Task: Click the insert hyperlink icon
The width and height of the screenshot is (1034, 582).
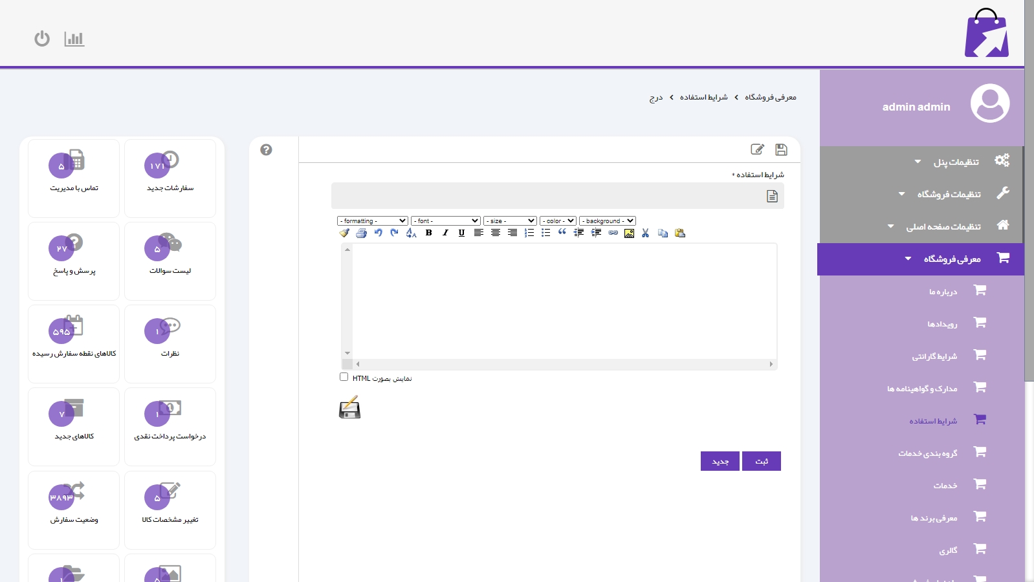Action: [x=613, y=233]
